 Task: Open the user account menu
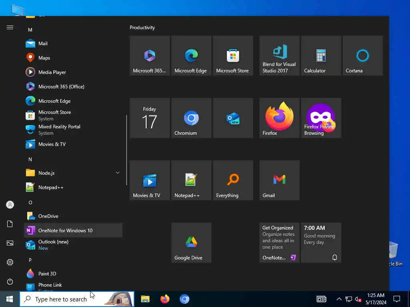(x=10, y=205)
